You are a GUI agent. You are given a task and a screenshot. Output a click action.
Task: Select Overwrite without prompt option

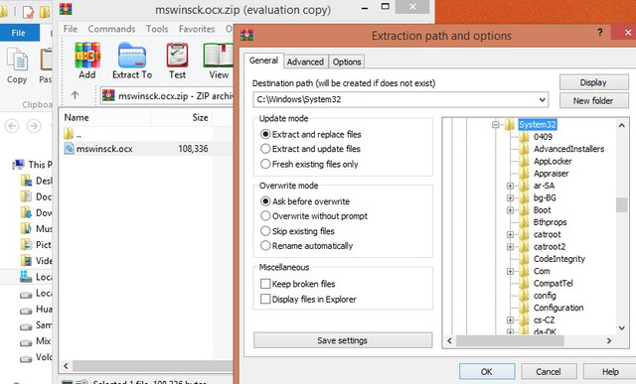(265, 216)
